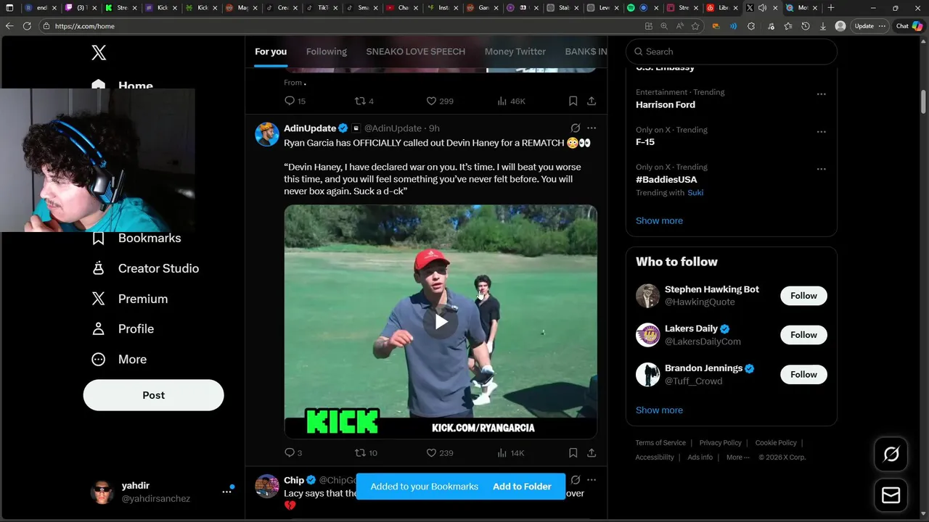Viewport: 929px width, 522px height.
Task: Switch to the Following tab
Action: coord(327,51)
